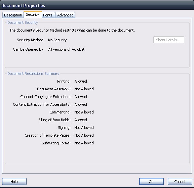Click the Help button
The height and width of the screenshot is (188, 194).
[x=14, y=181]
